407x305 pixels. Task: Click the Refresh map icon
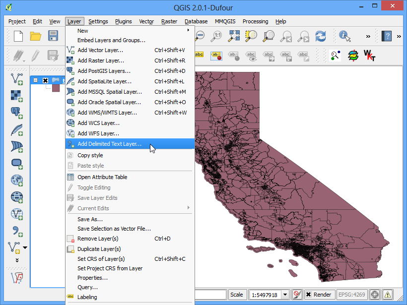pyautogui.click(x=321, y=36)
